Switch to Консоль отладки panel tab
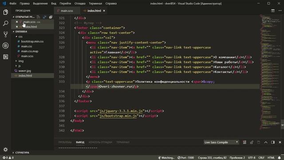This screenshot has width=284, height=160. tap(100, 142)
